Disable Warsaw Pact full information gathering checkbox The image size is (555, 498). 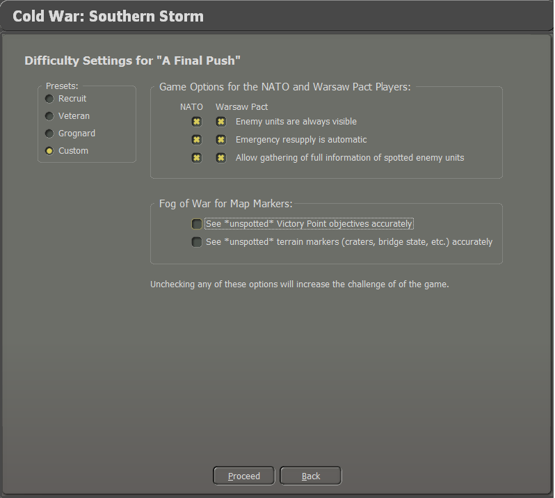[x=221, y=158]
